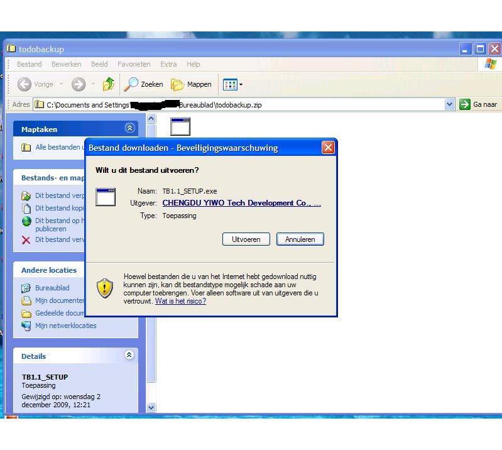Open the Wat is het risico link
The width and height of the screenshot is (502, 450).
pyautogui.click(x=180, y=301)
